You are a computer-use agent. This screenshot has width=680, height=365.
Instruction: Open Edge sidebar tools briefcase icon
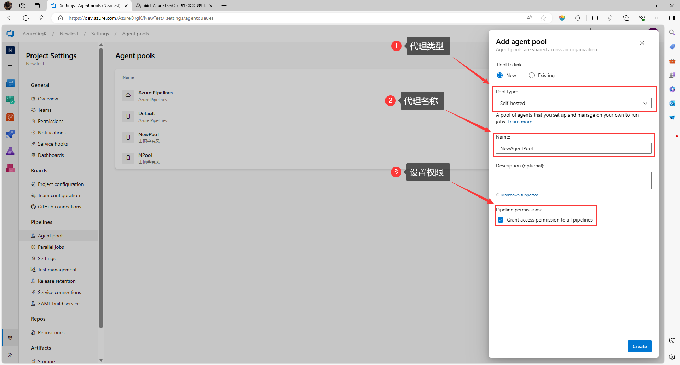[672, 61]
